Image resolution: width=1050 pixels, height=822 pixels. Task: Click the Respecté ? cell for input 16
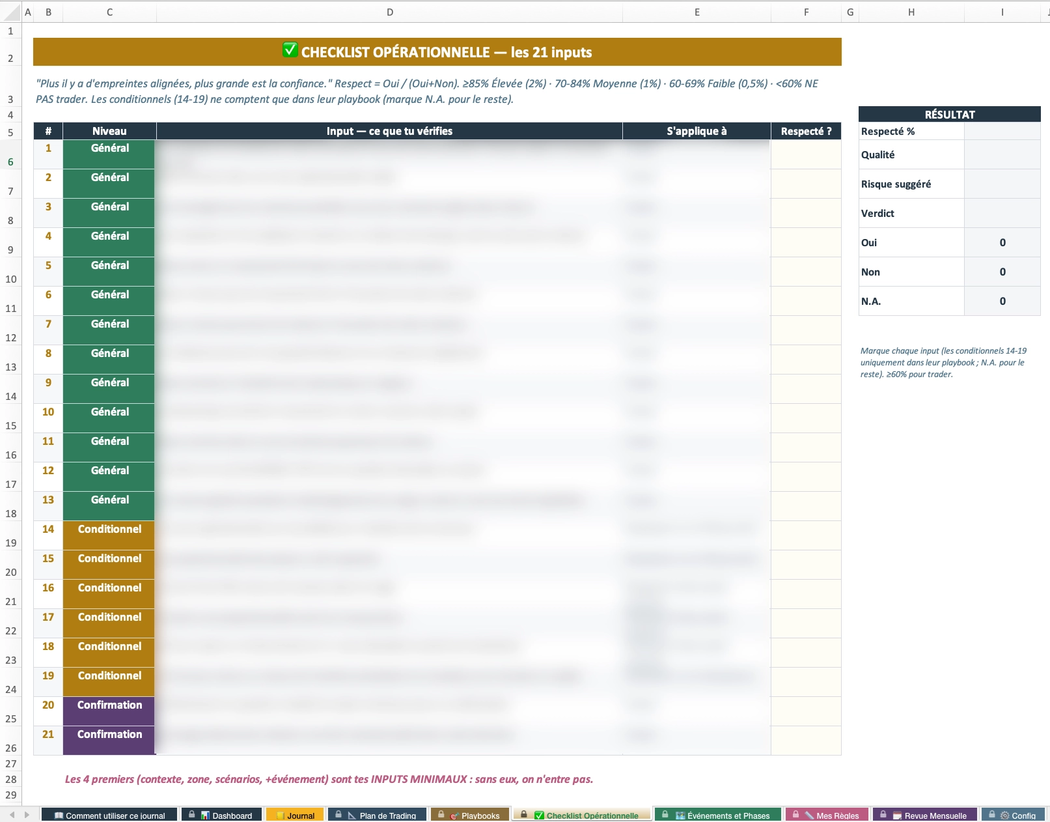click(x=806, y=595)
